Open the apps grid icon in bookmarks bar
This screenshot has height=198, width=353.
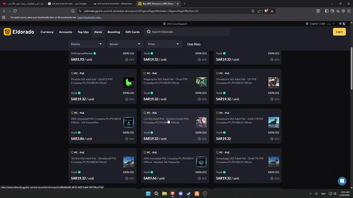click(x=4, y=17)
